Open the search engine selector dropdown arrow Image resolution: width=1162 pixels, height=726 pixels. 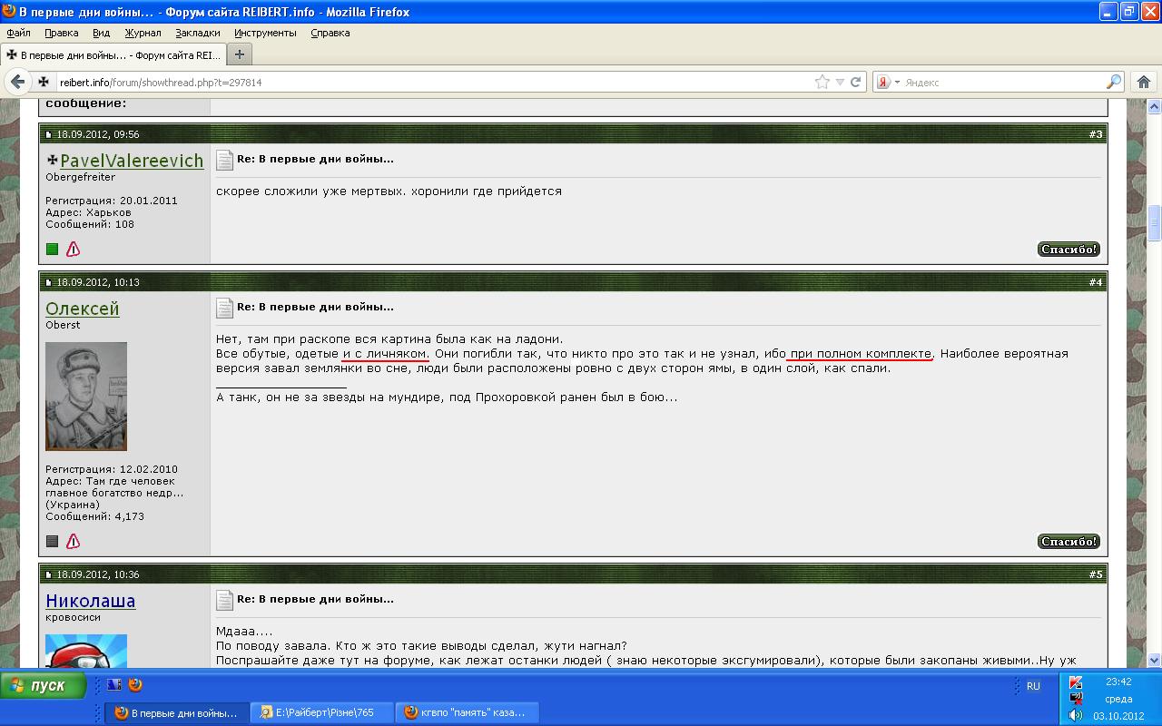coord(897,82)
